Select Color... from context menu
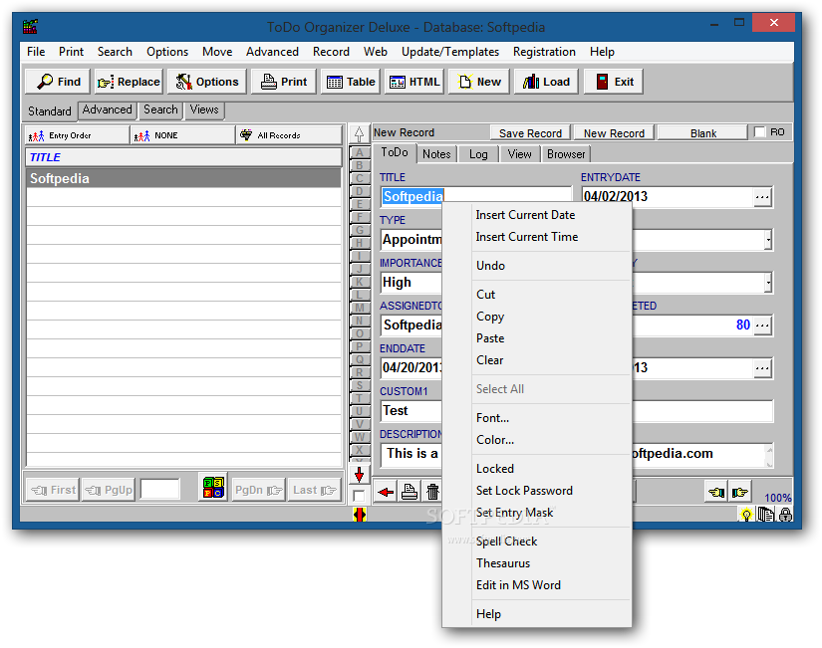Viewport: 822px width, 648px height. pos(536,440)
